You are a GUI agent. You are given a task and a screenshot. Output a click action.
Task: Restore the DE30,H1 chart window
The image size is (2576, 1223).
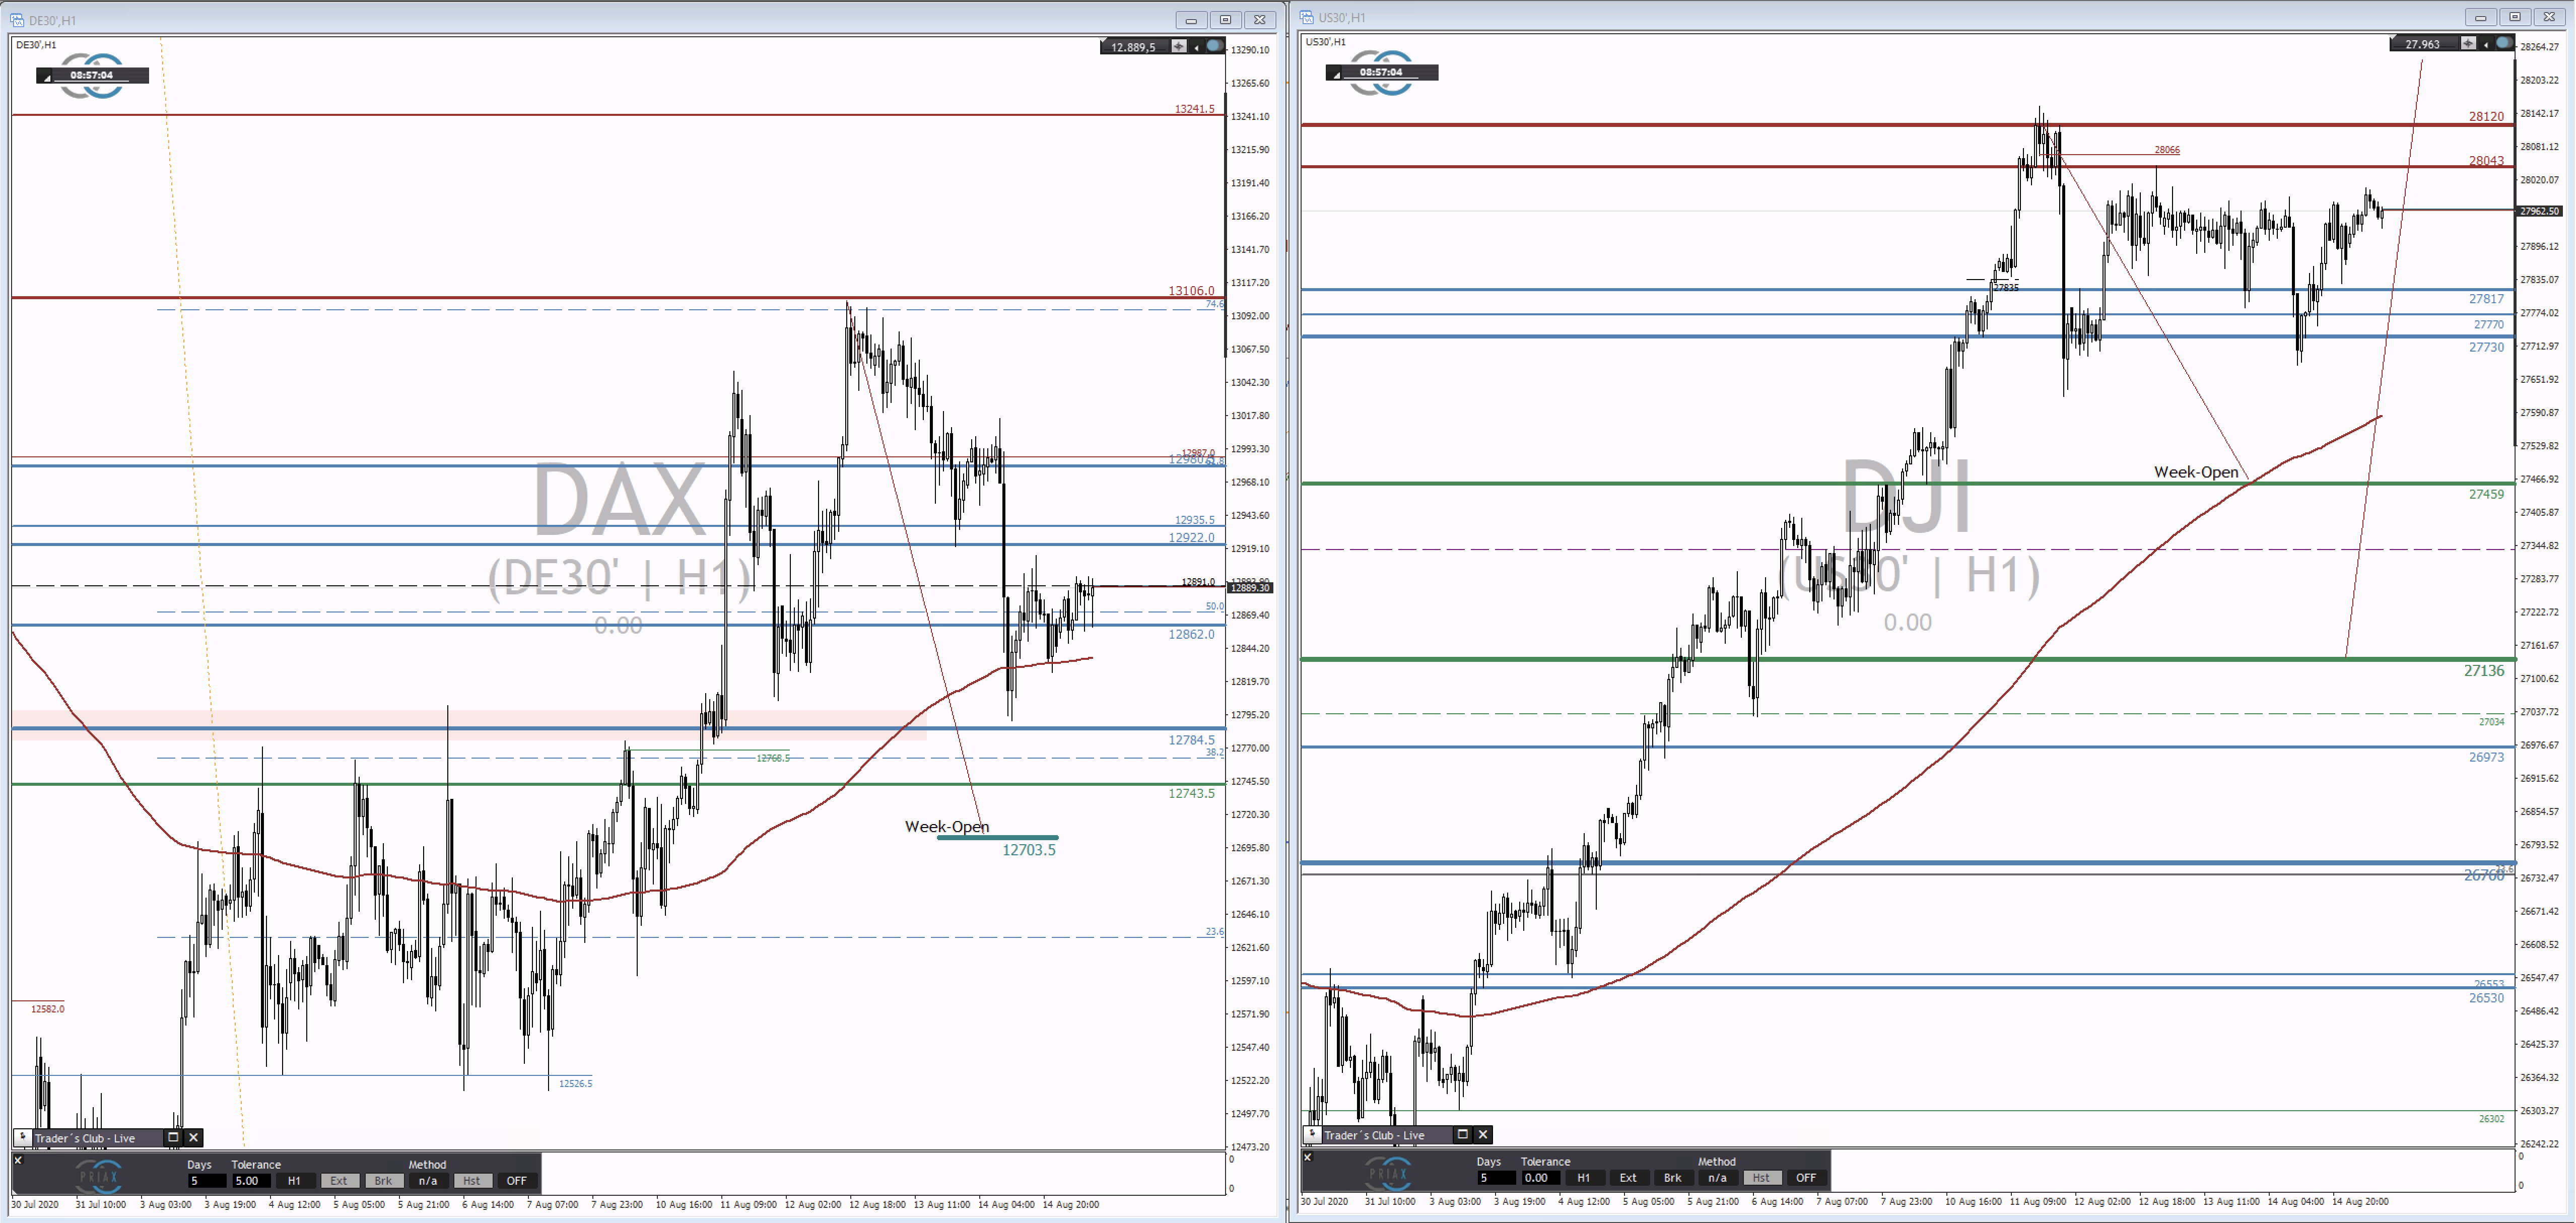(x=1225, y=20)
